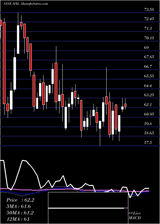
Task: Click the 69 price axis label
Action: coord(147,47)
